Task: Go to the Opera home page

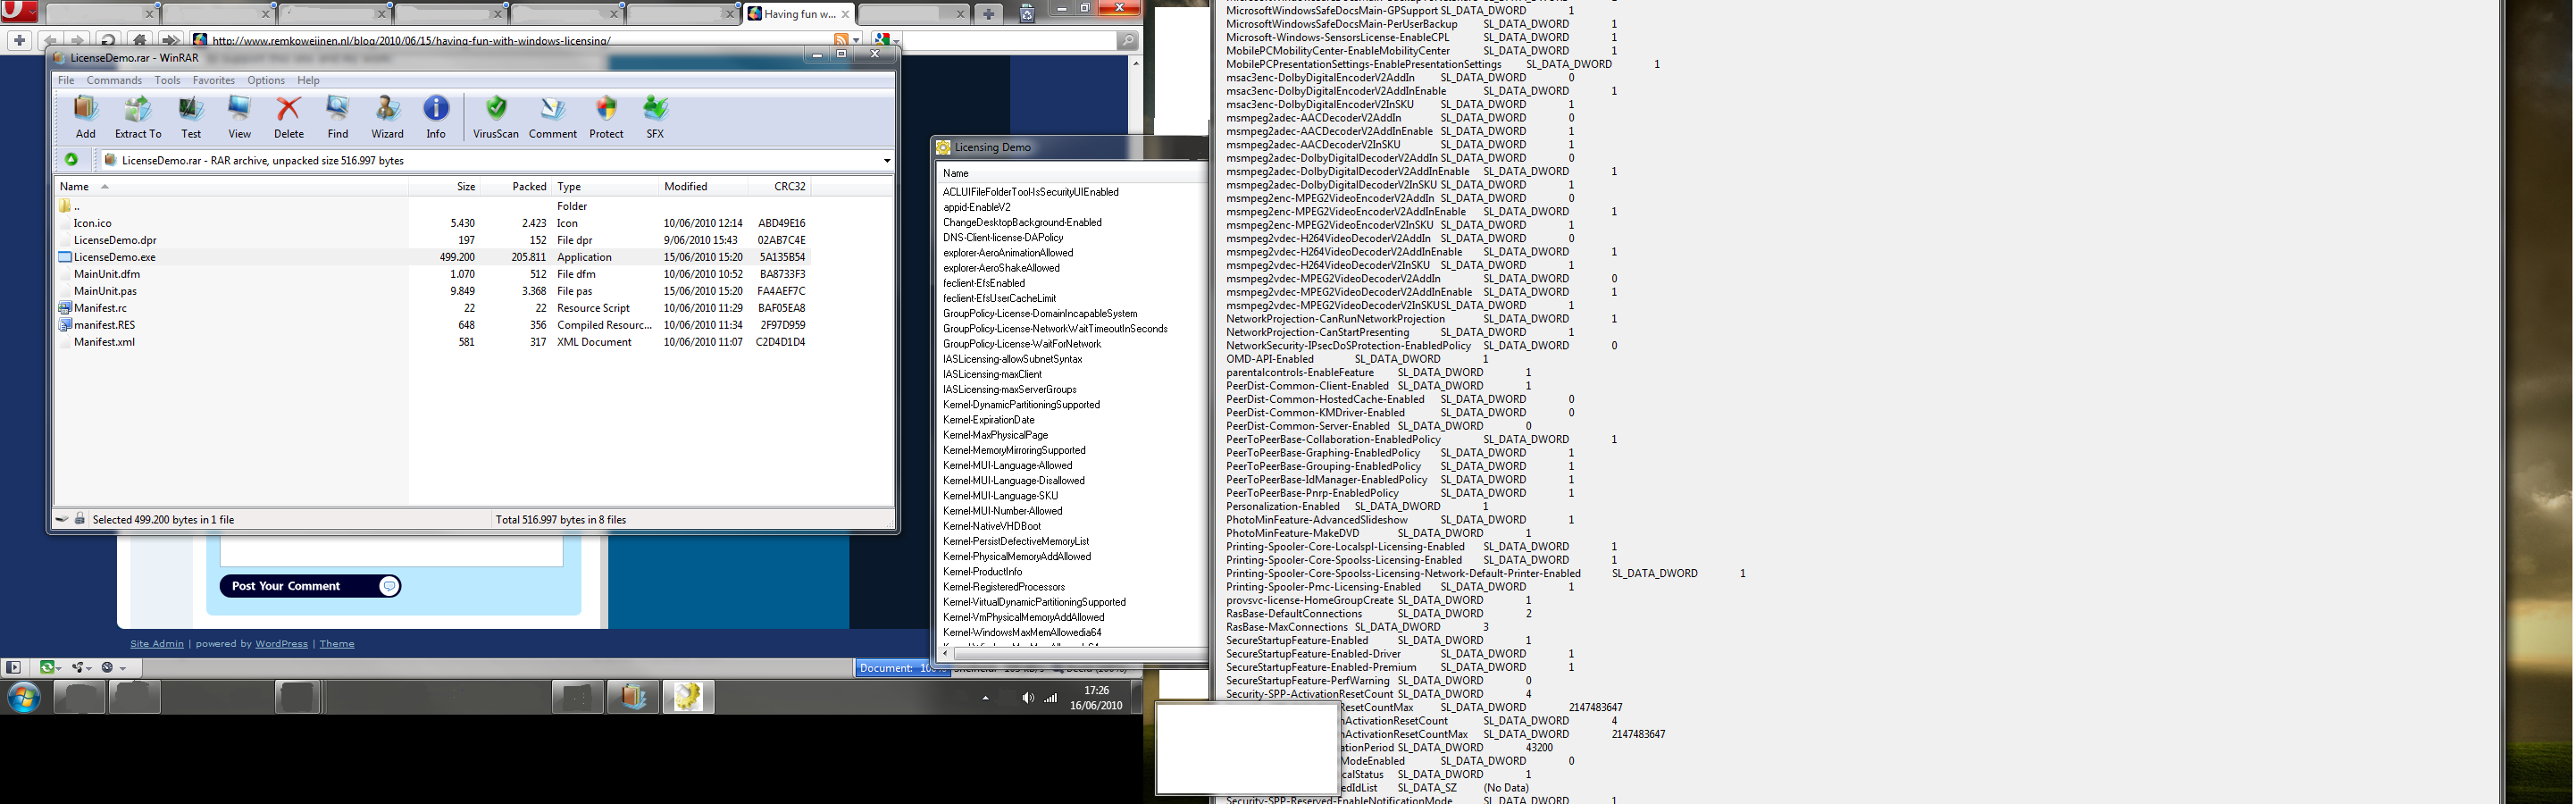Action: 140,41
